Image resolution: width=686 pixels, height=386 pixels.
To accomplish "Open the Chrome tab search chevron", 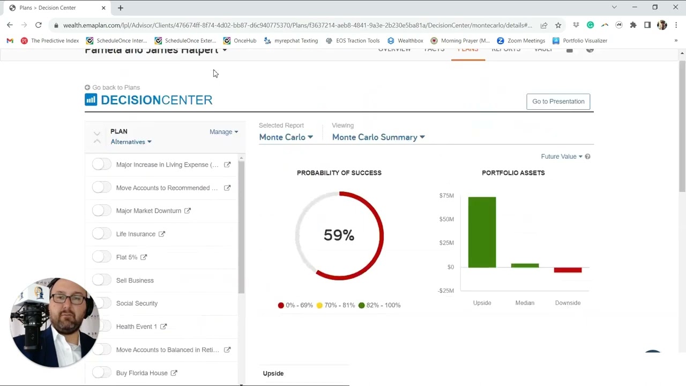I will [x=614, y=8].
